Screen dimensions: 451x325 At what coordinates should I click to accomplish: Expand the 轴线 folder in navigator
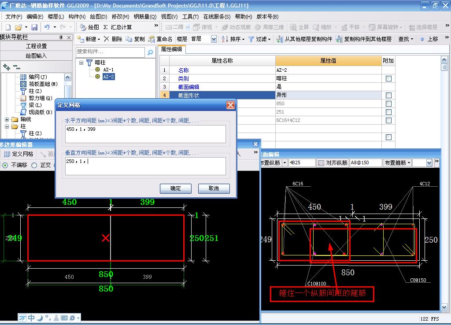coord(7,119)
